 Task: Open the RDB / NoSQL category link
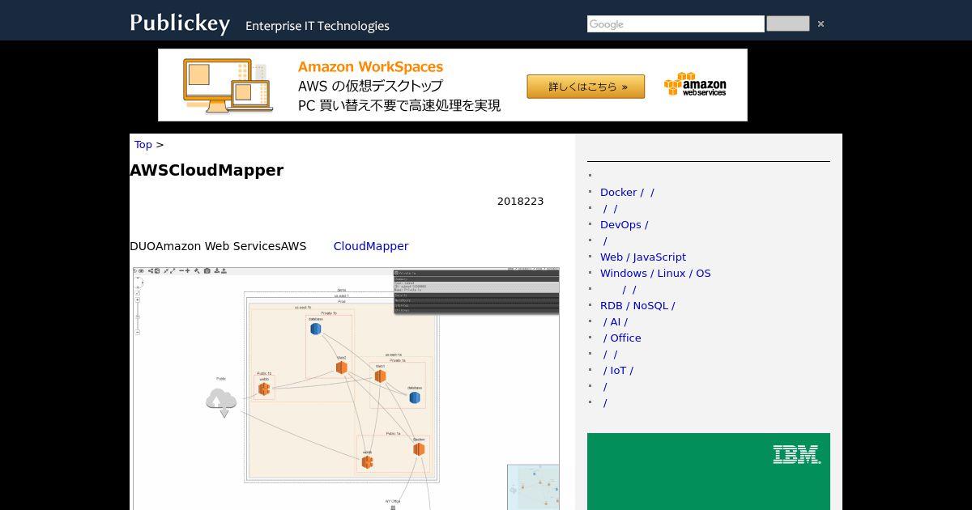pyautogui.click(x=637, y=305)
